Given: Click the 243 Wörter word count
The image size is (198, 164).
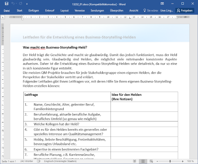Looking at the screenshot, I should [26, 161].
